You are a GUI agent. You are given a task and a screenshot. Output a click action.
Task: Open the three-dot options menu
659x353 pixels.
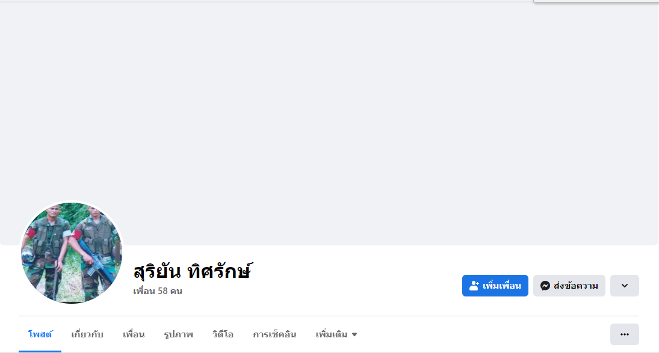[624, 334]
